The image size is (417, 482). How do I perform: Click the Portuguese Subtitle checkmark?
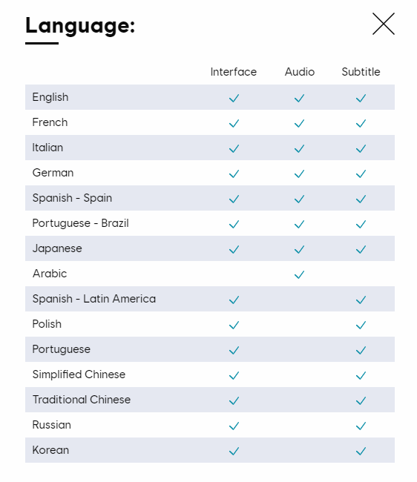click(x=361, y=351)
